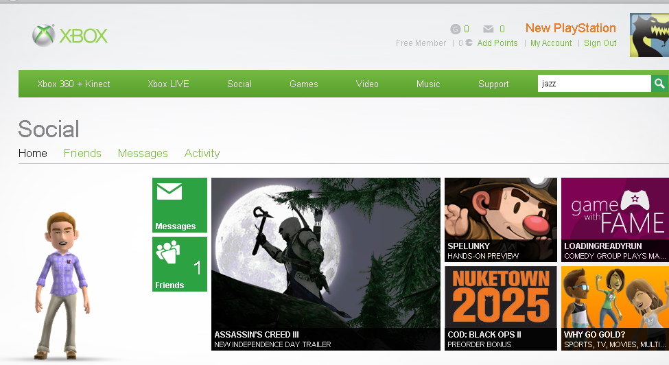The width and height of the screenshot is (669, 365).
Task: Click the Gamerscore G icon
Action: click(x=455, y=29)
